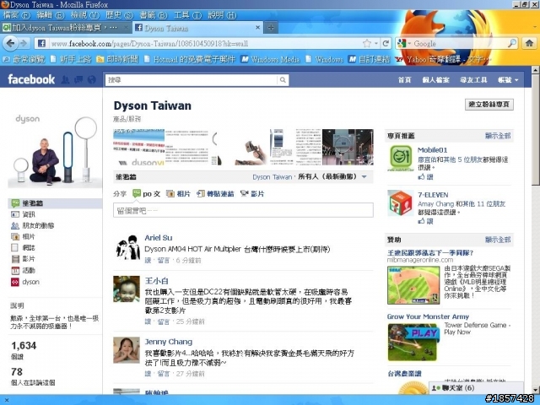Bookmark this page with star icon
Image resolution: width=540 pixels, height=405 pixels.
(x=367, y=43)
